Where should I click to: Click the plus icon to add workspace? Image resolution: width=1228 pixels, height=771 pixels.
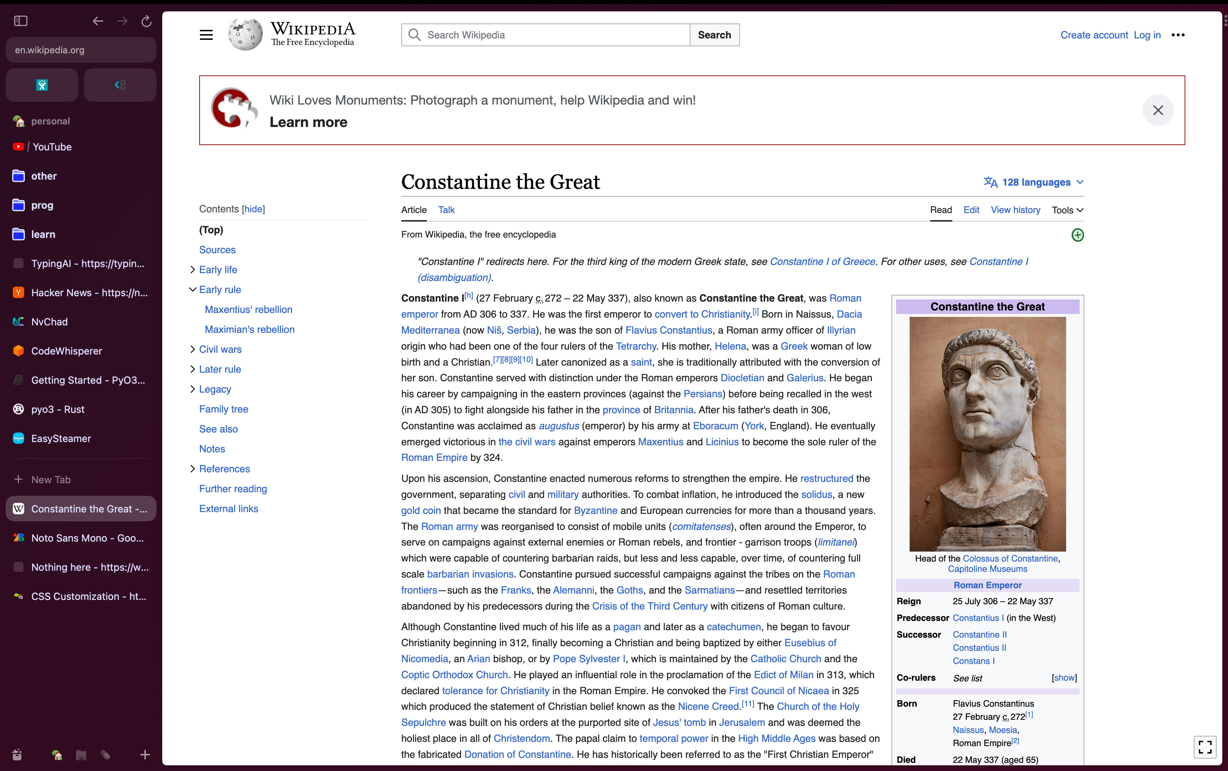click(145, 755)
